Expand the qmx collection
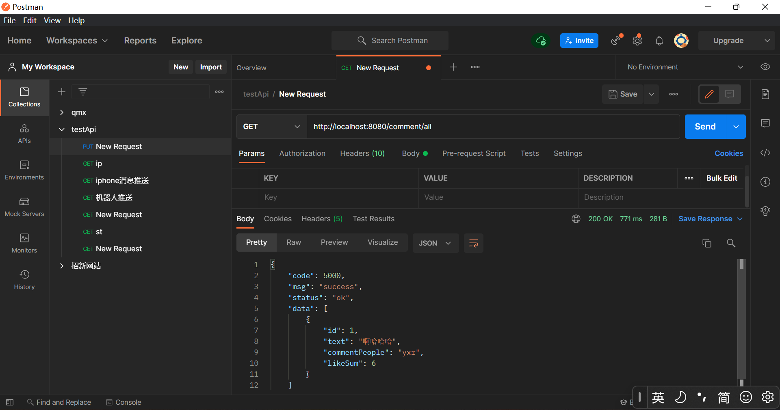 tap(62, 112)
